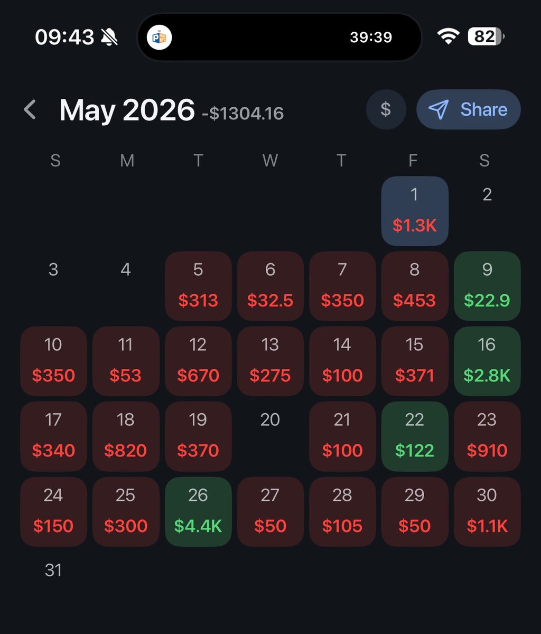This screenshot has height=634, width=541.
Task: Select May 1 showing $1.3K loss
Action: 415,211
